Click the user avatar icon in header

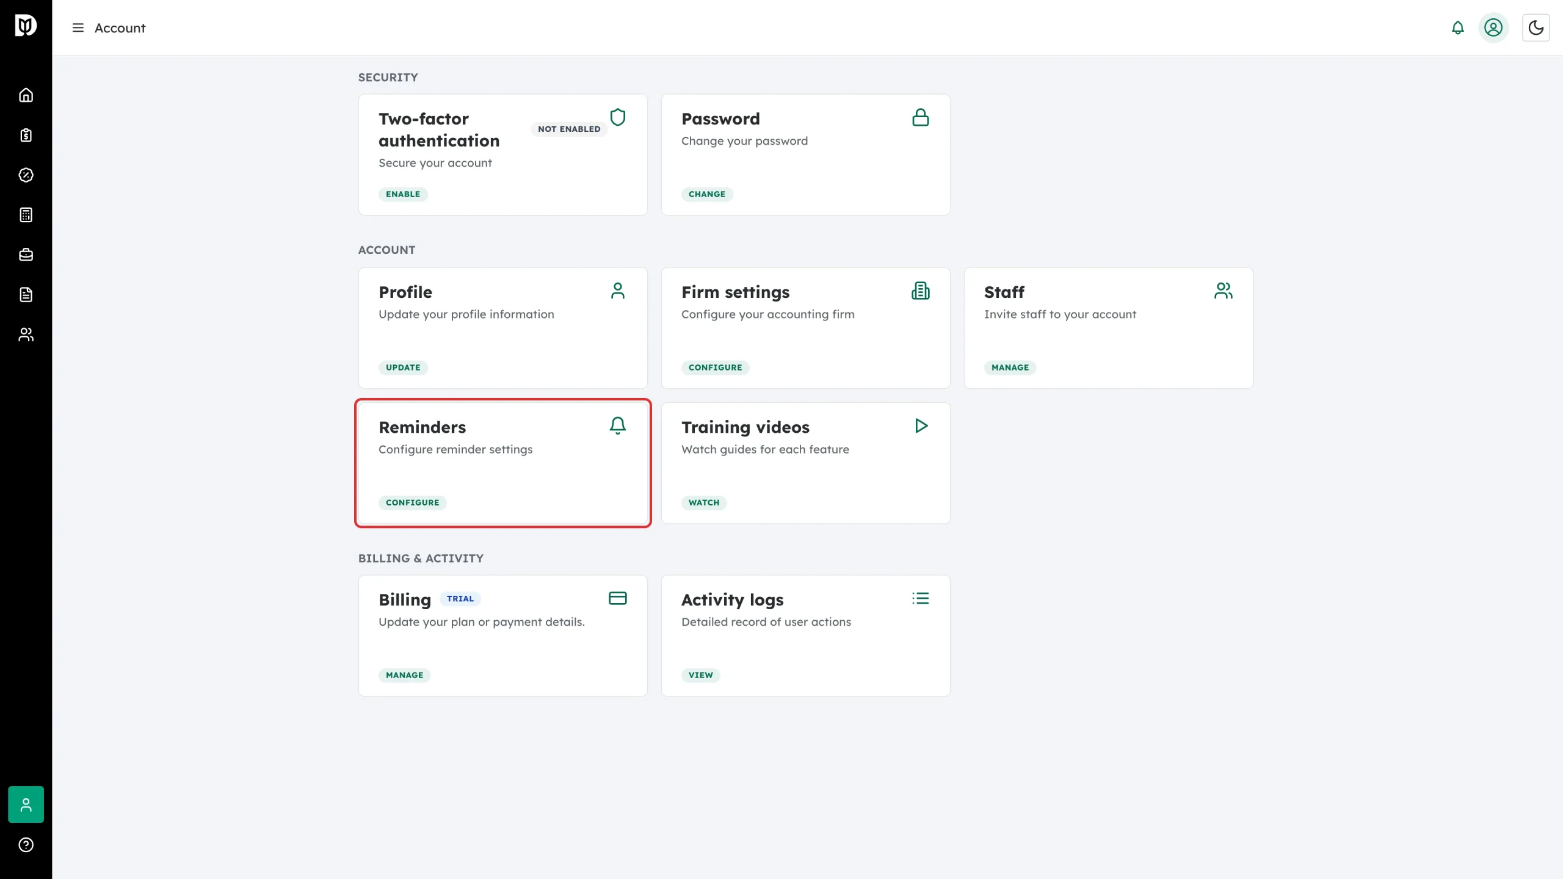tap(1493, 27)
